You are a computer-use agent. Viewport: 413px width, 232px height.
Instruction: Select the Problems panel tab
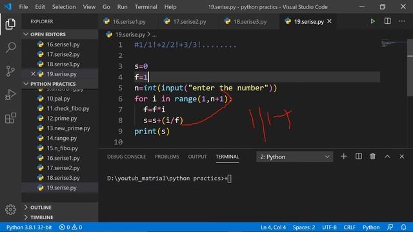coord(167,157)
